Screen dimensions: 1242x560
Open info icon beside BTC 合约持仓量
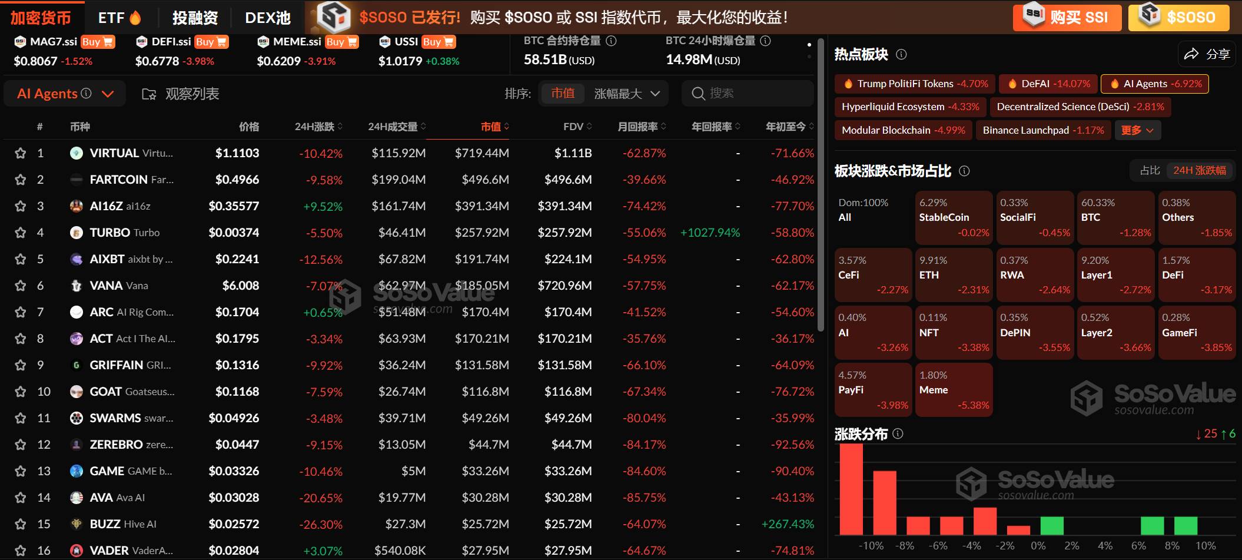pos(612,41)
